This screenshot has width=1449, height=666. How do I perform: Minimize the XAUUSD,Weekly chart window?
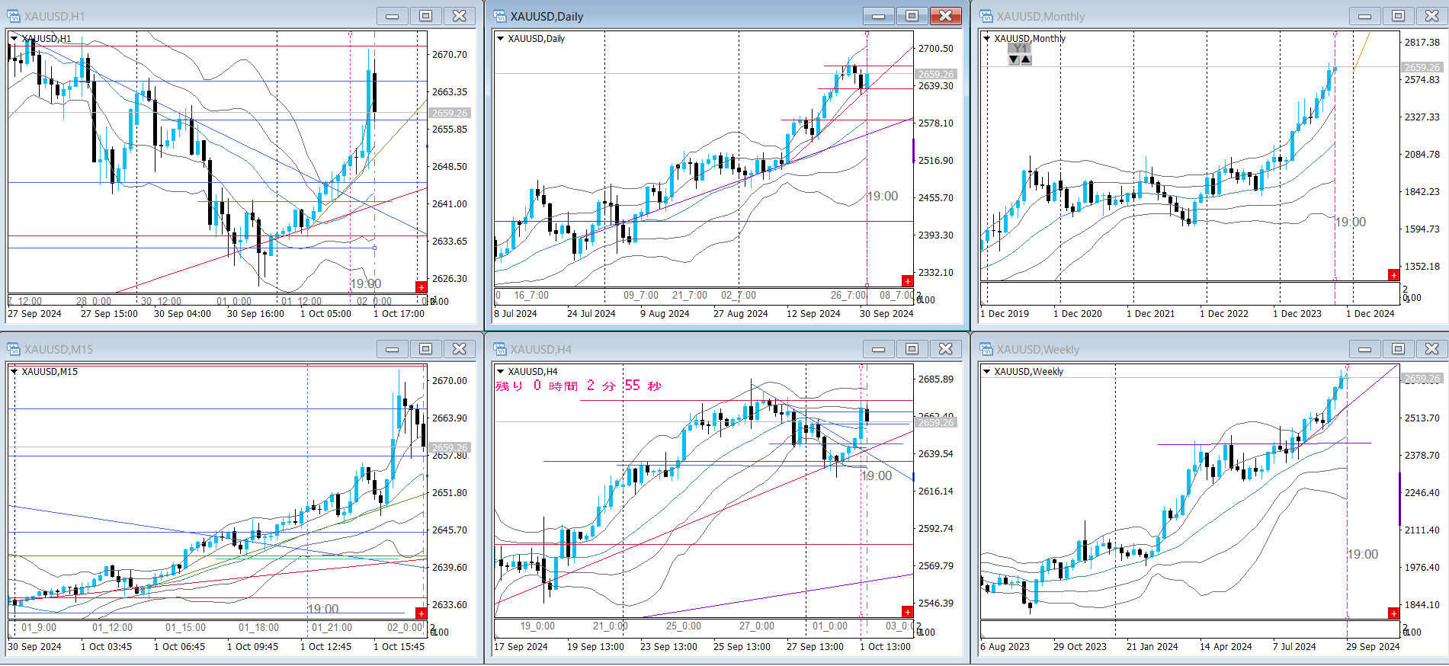click(x=1364, y=349)
